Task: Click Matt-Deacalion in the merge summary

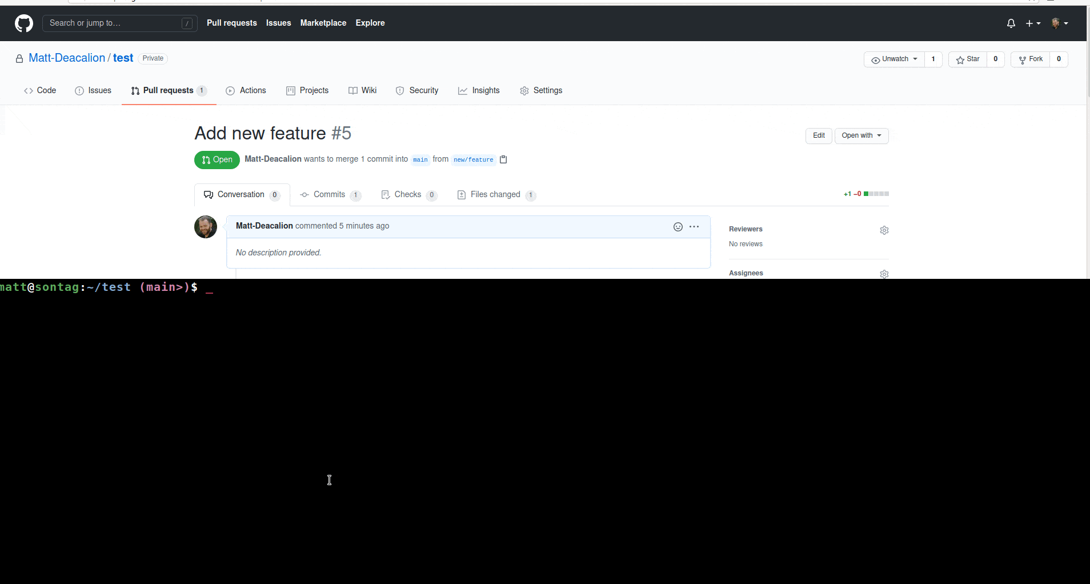Action: tap(273, 159)
